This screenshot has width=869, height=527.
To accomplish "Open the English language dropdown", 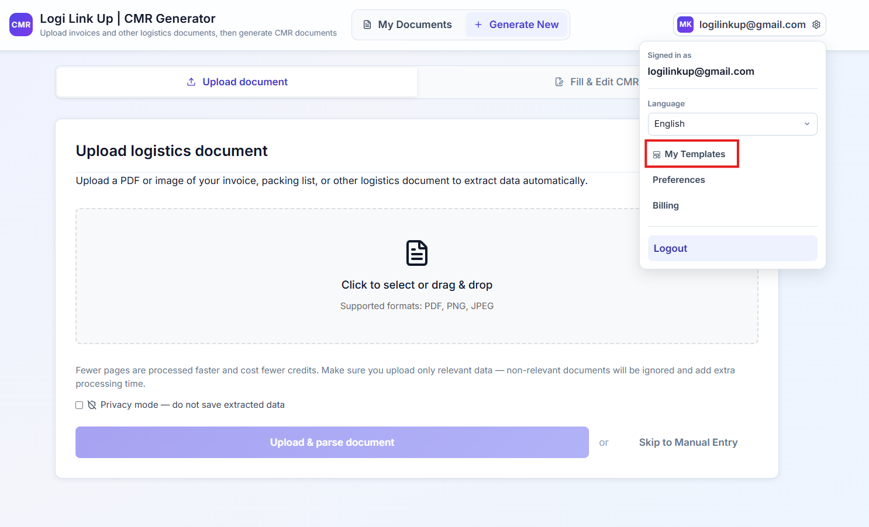I will [732, 124].
